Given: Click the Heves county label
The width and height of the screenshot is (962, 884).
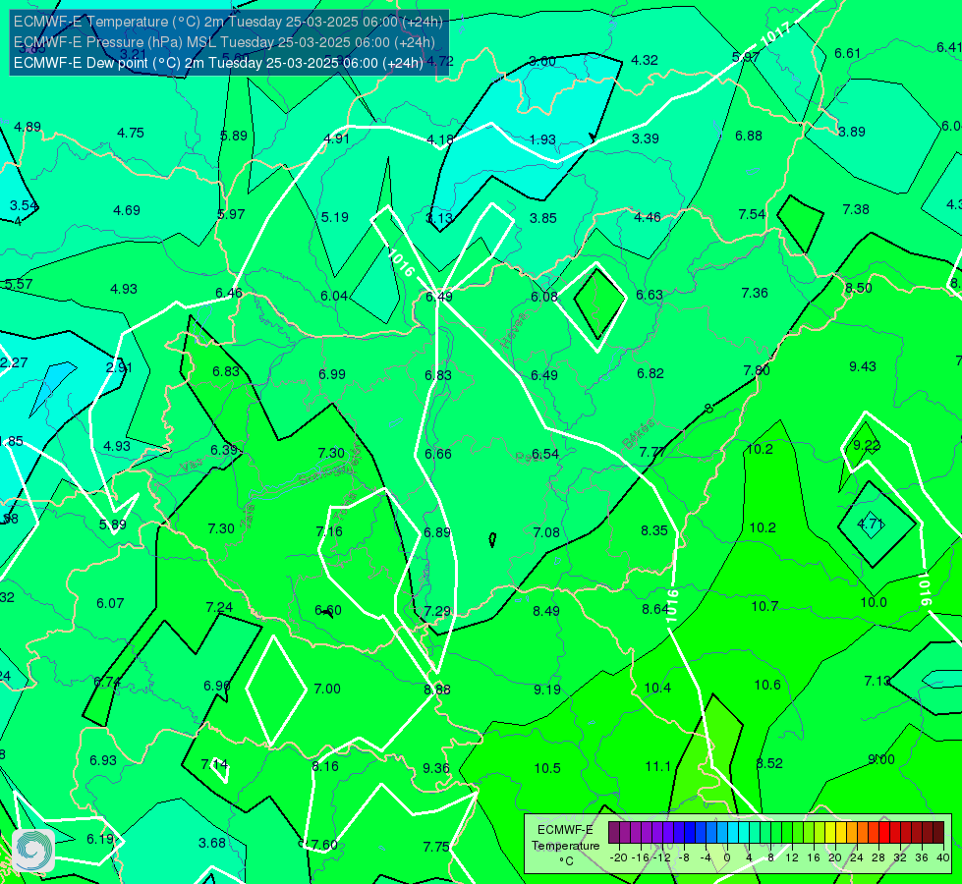Looking at the screenshot, I should point(514,331).
